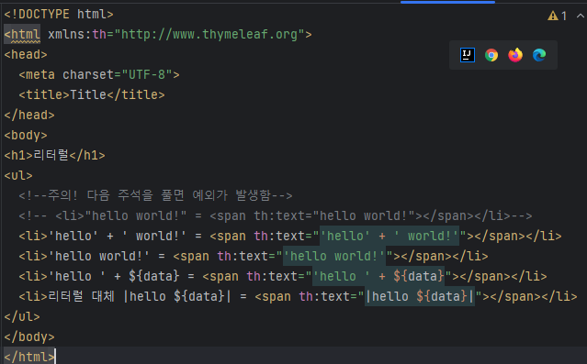Click the opening <head> tag
The width and height of the screenshot is (587, 364).
26,55
